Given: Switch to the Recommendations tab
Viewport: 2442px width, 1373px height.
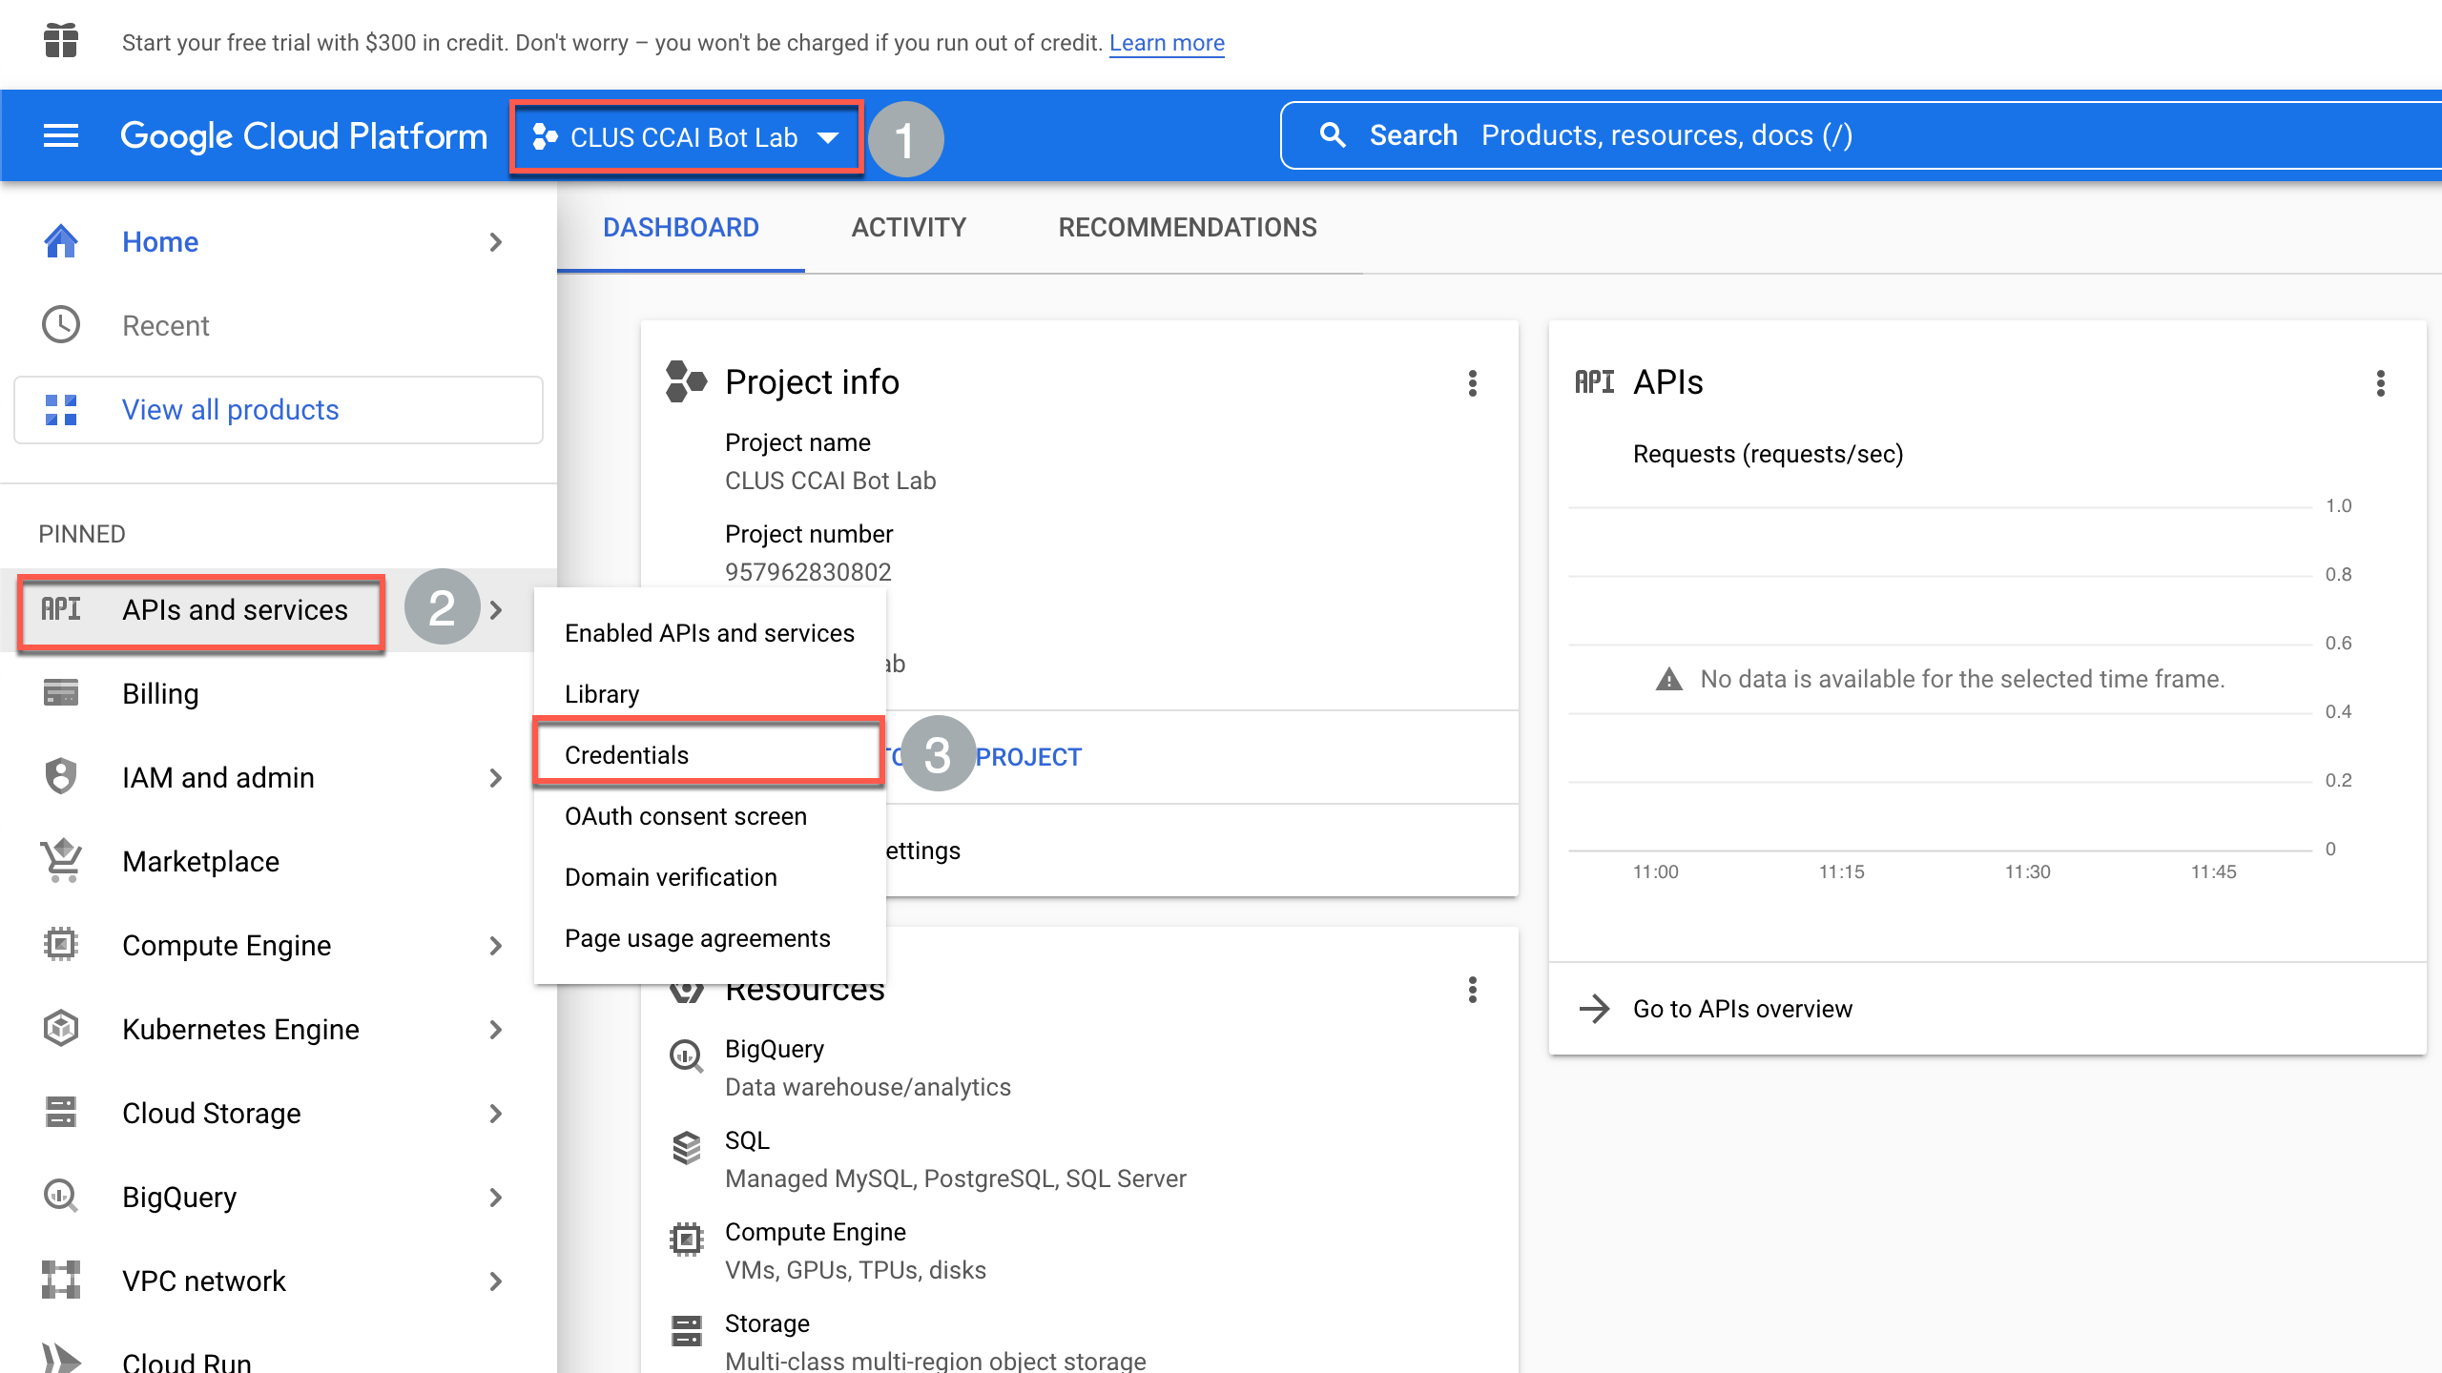Looking at the screenshot, I should [x=1188, y=228].
